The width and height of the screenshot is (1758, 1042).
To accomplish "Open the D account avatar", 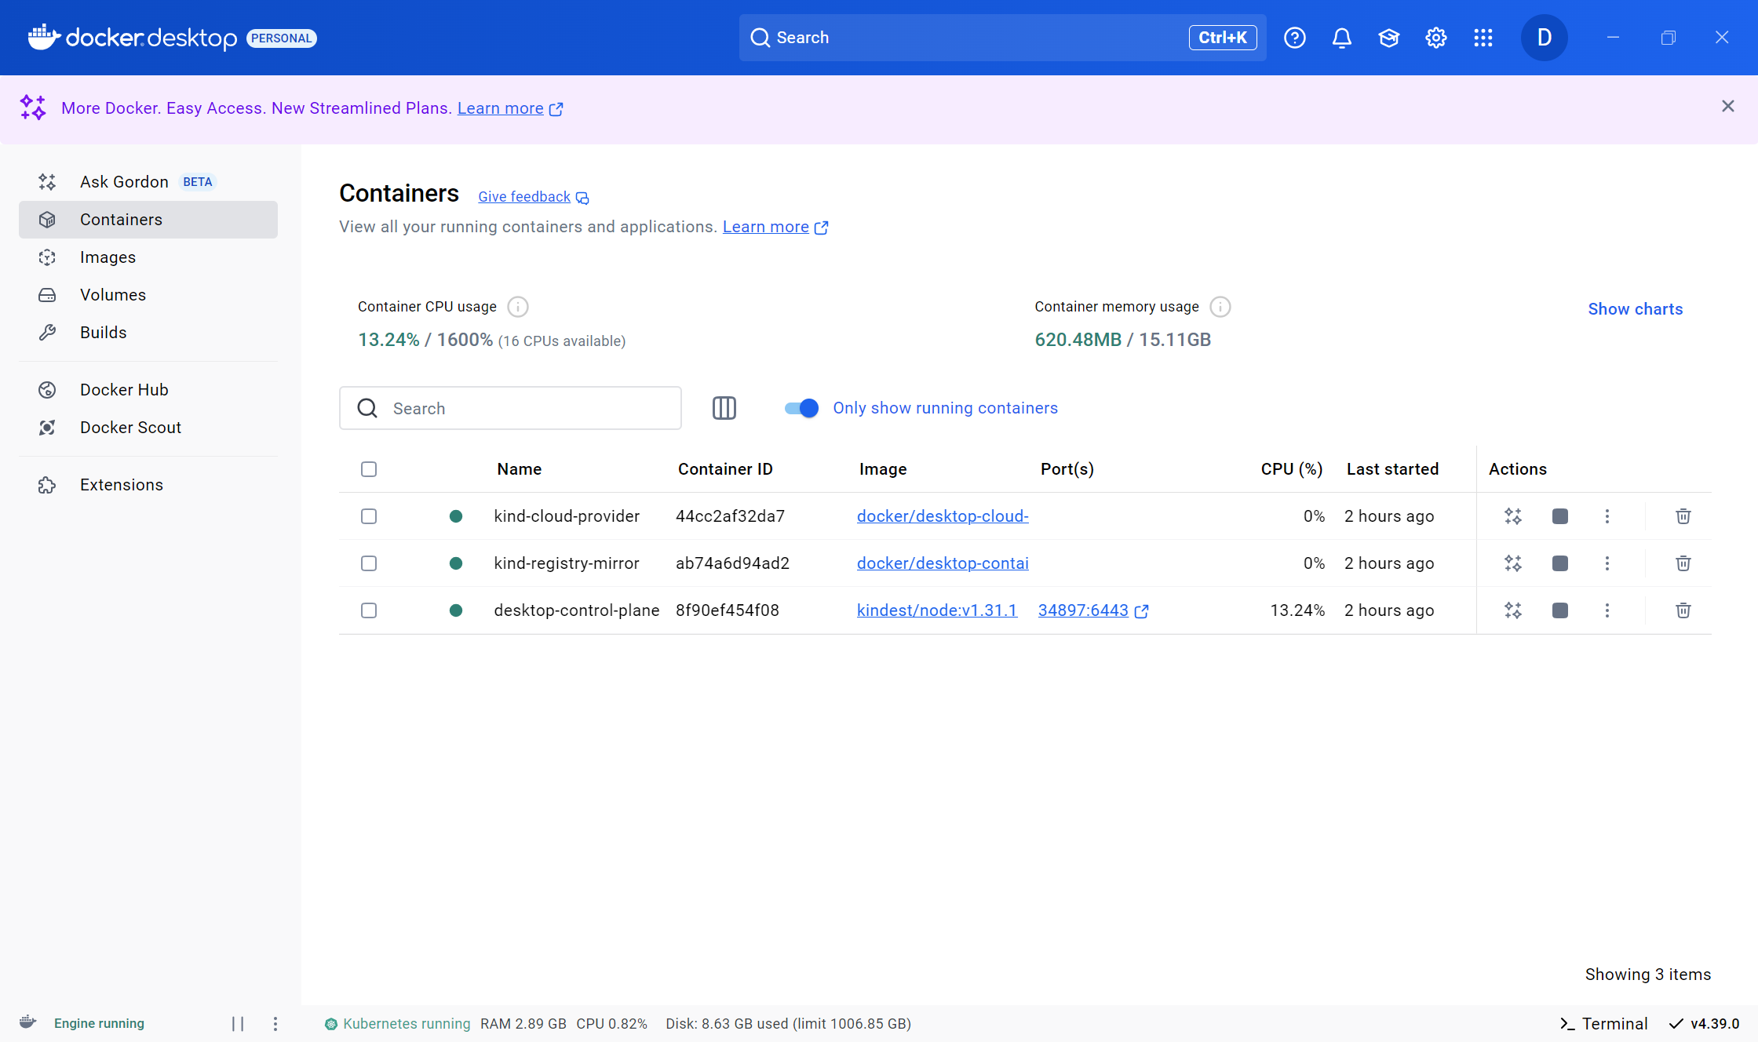I will pyautogui.click(x=1545, y=38).
